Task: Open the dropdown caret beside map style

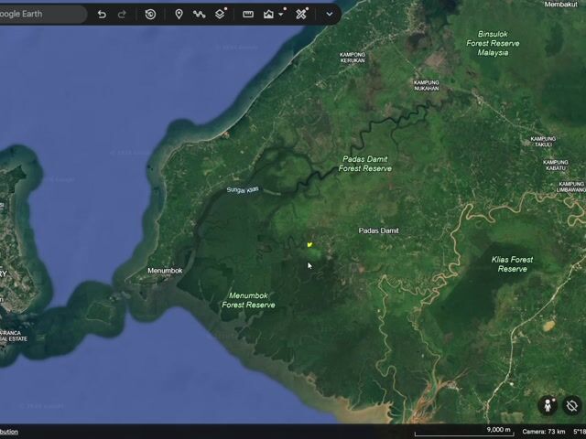Action: point(281,15)
